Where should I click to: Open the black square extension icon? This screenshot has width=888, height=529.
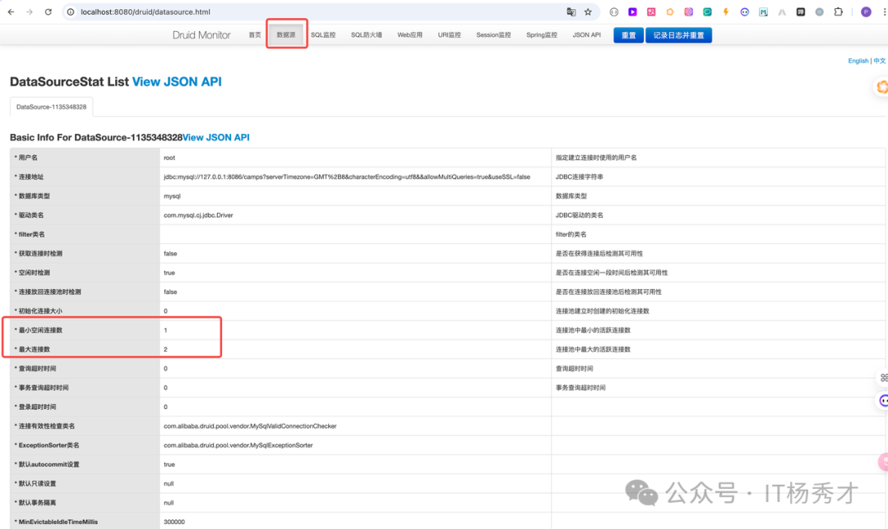[801, 11]
